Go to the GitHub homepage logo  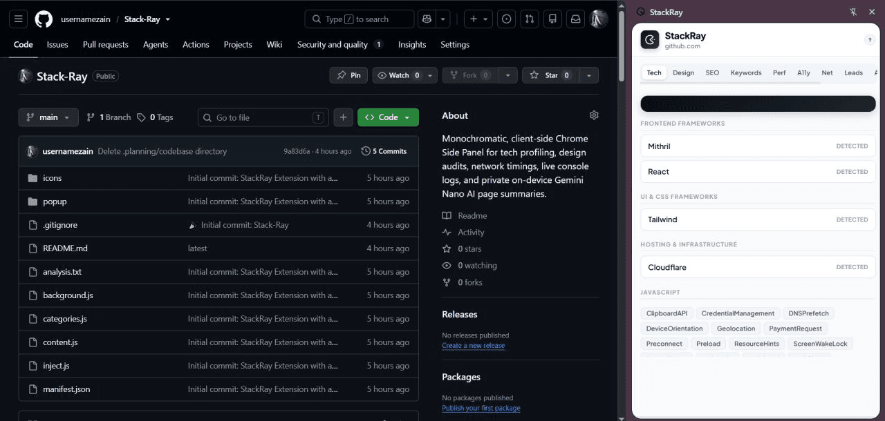44,19
